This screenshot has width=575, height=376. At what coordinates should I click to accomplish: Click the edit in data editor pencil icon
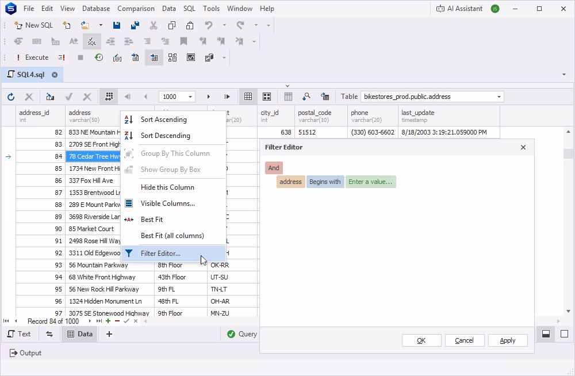[x=50, y=97]
